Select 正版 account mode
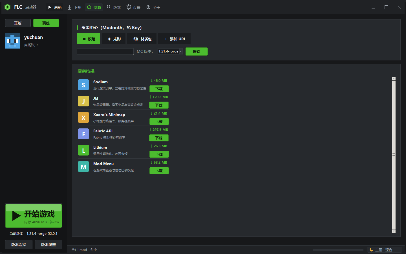406x254 pixels. 18,23
